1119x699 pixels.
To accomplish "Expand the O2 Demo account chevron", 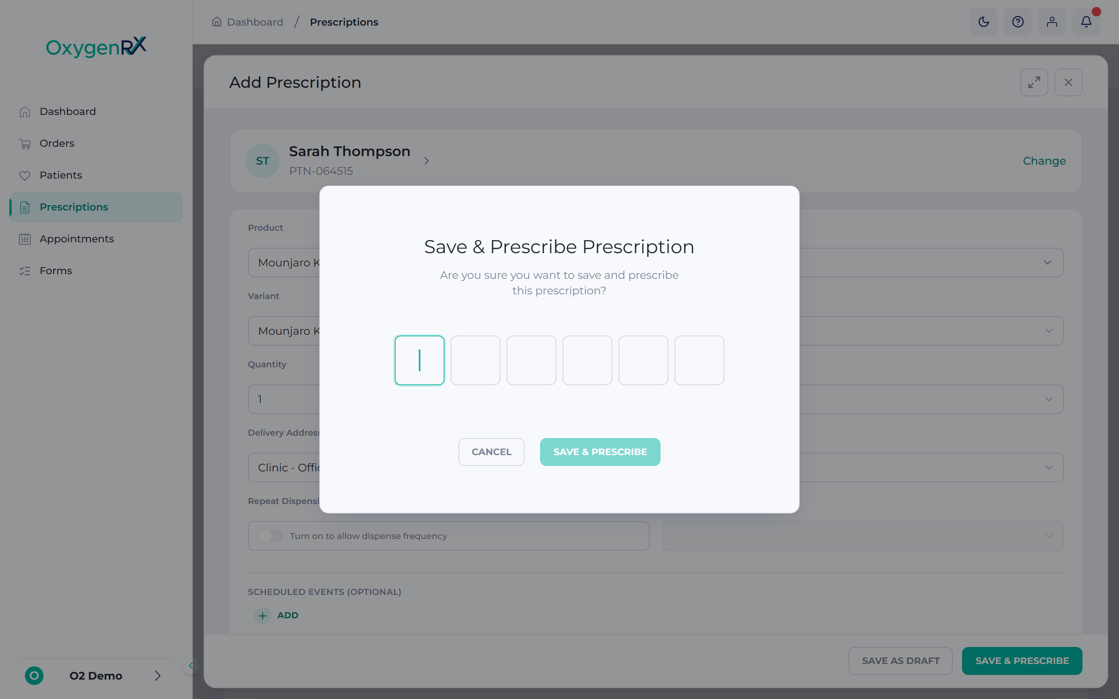I will 158,676.
